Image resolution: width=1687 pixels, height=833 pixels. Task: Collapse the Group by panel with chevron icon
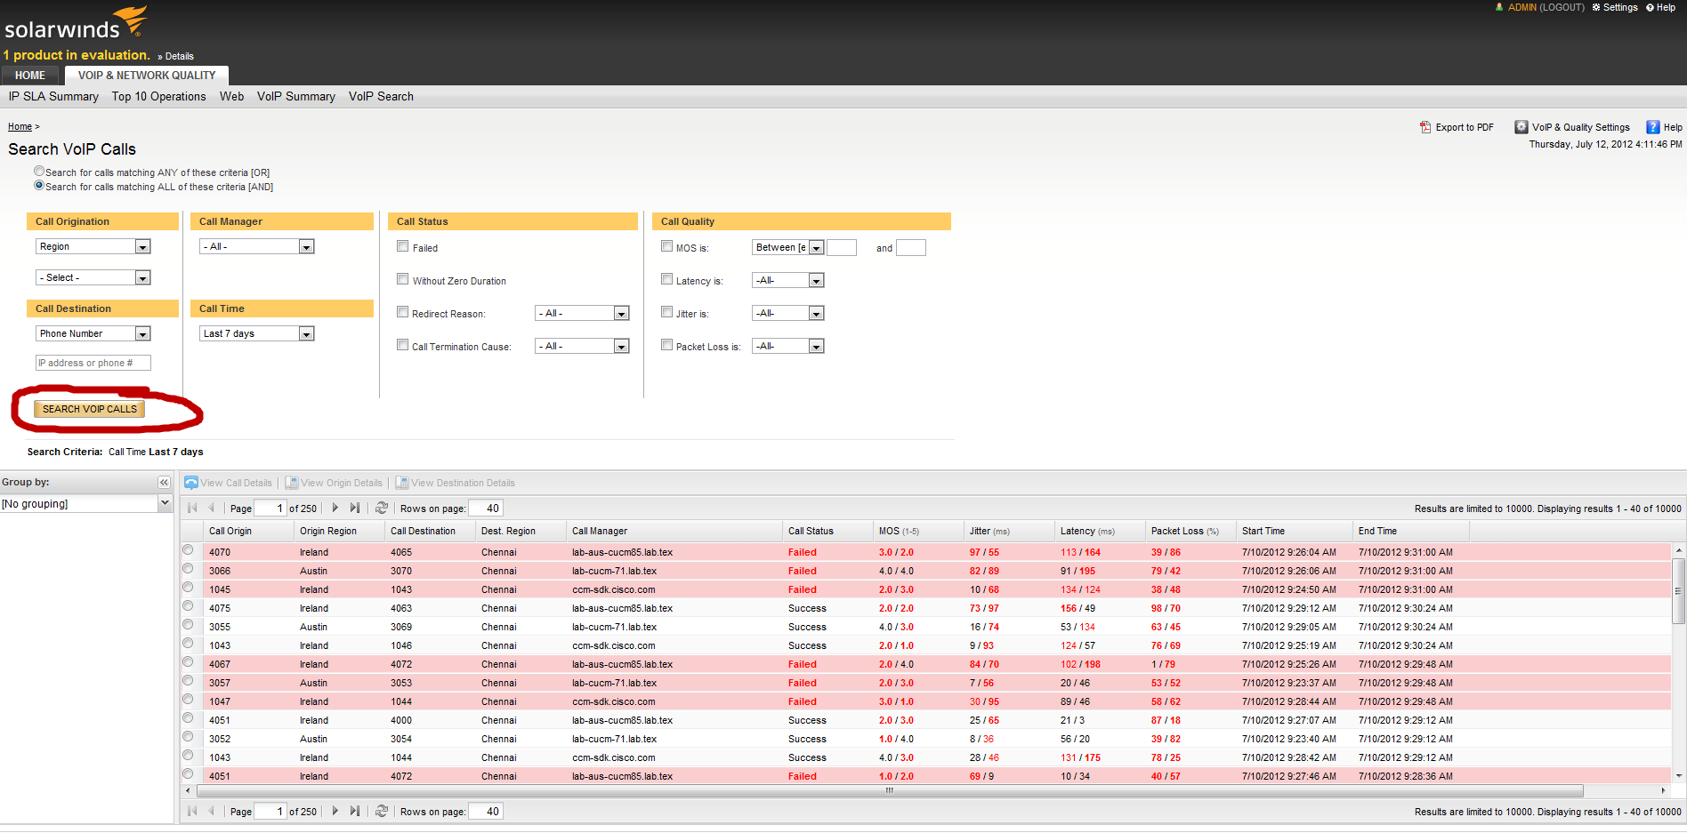pyautogui.click(x=164, y=482)
